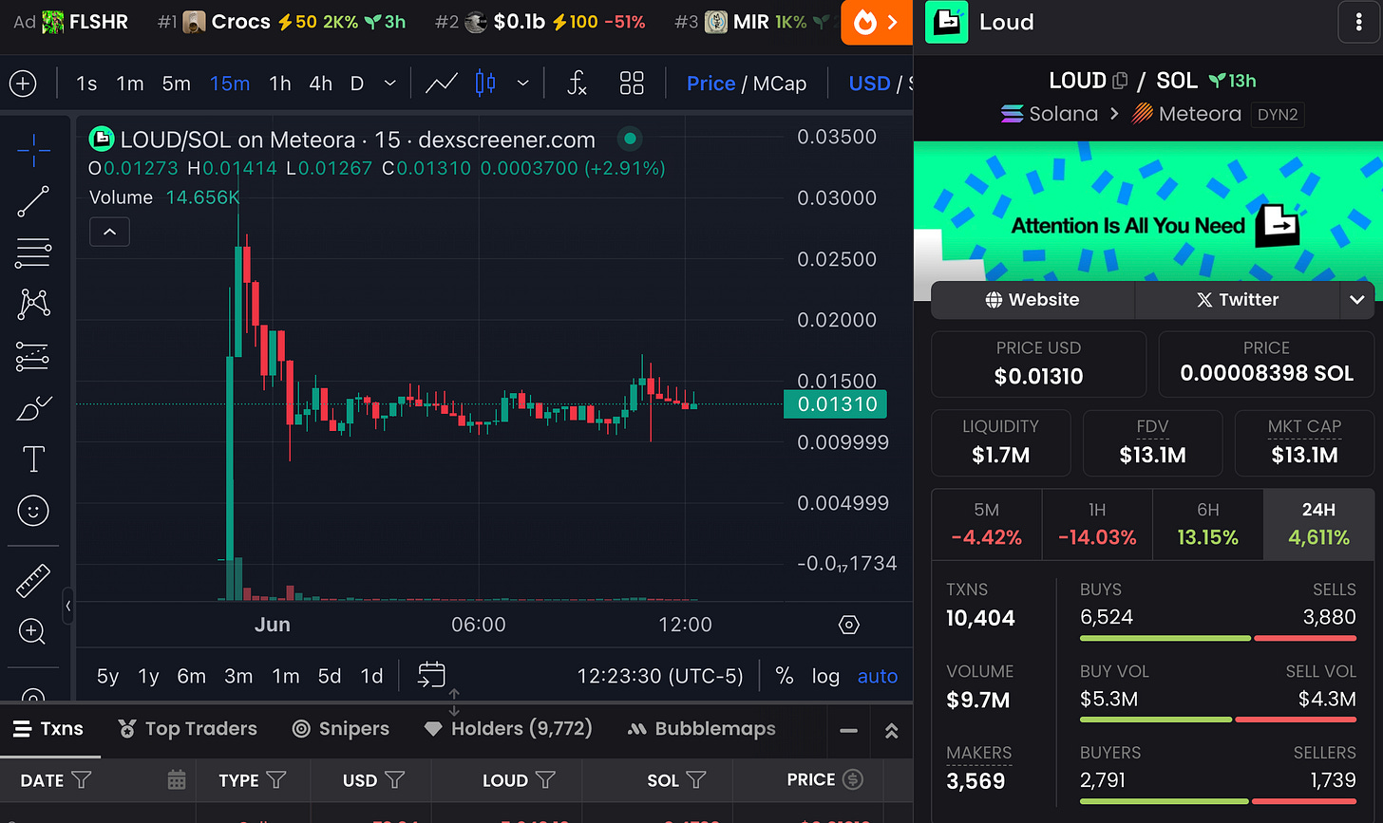Open the Loud Website link

(1033, 300)
